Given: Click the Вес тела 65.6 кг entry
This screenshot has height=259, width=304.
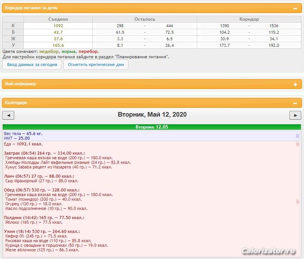Looking at the screenshot, I should [x=23, y=134].
